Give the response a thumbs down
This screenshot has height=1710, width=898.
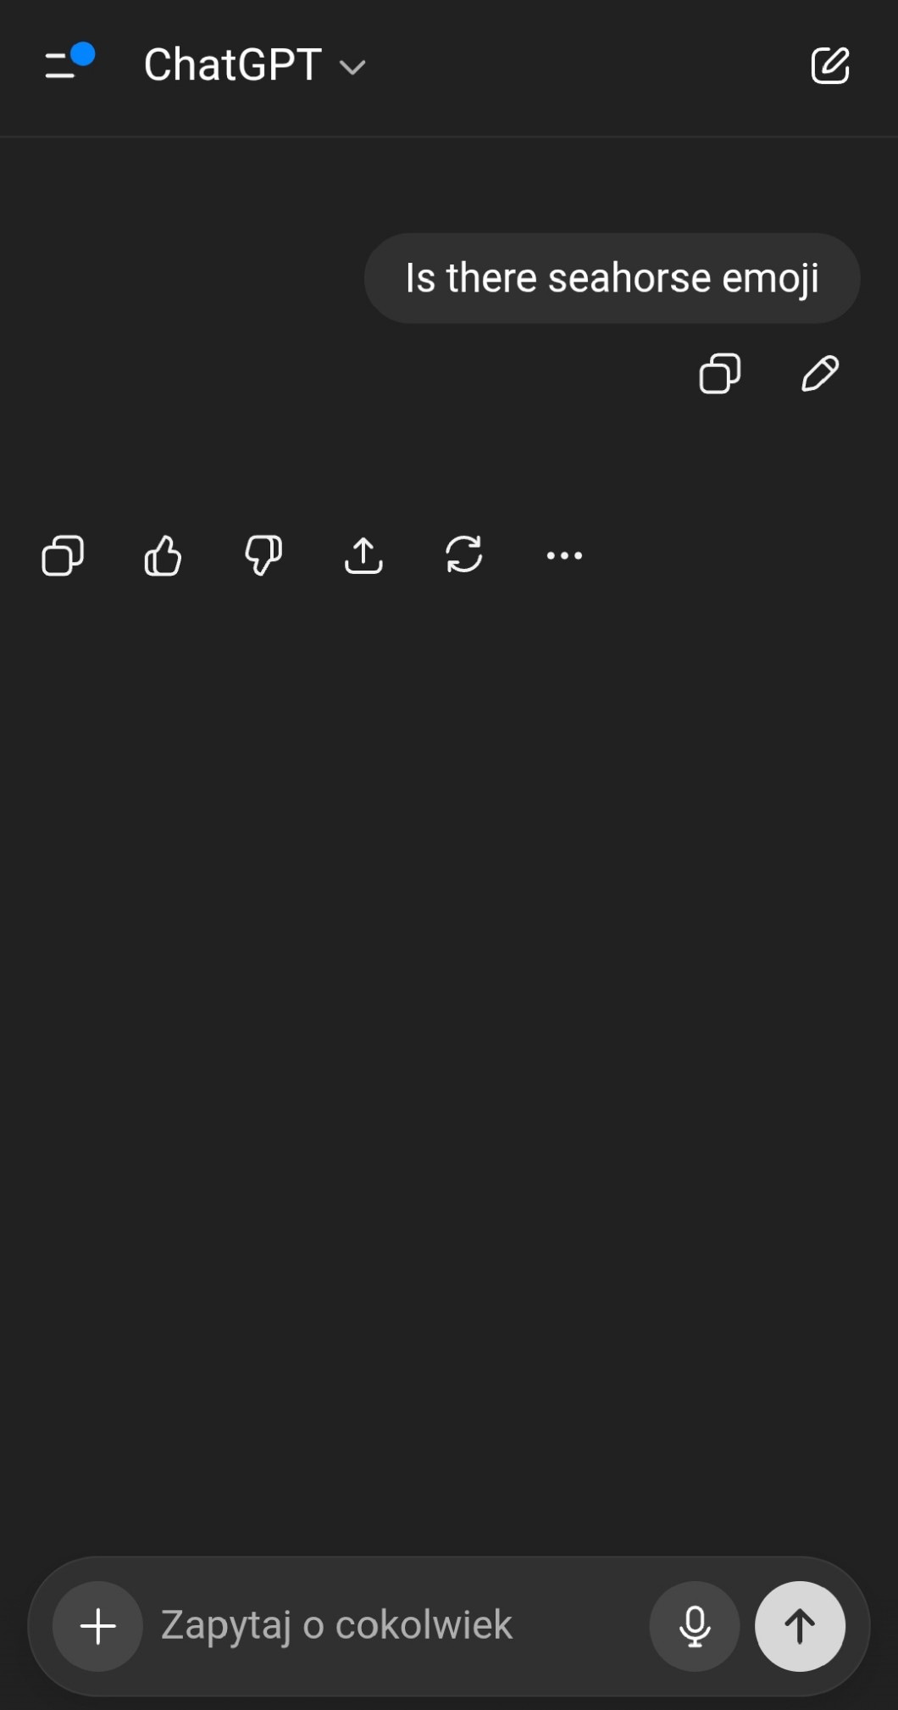263,555
